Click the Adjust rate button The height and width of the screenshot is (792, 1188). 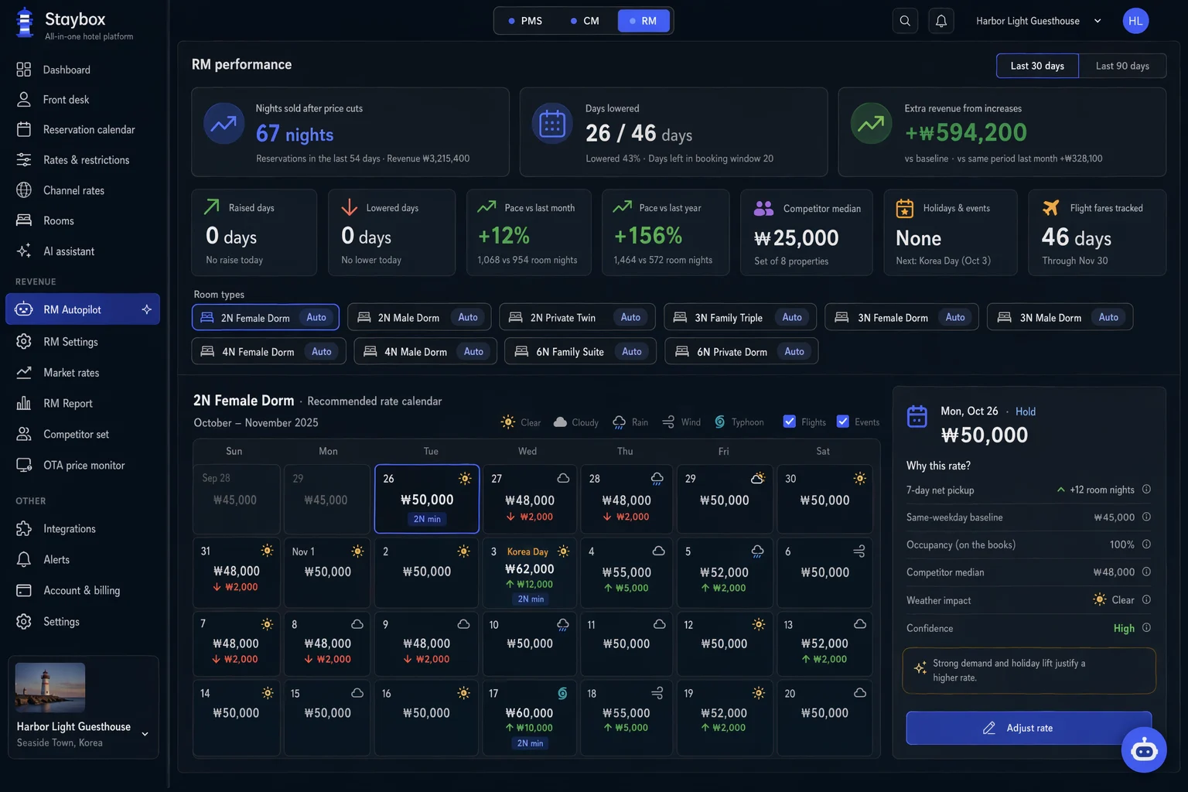coord(1029,728)
